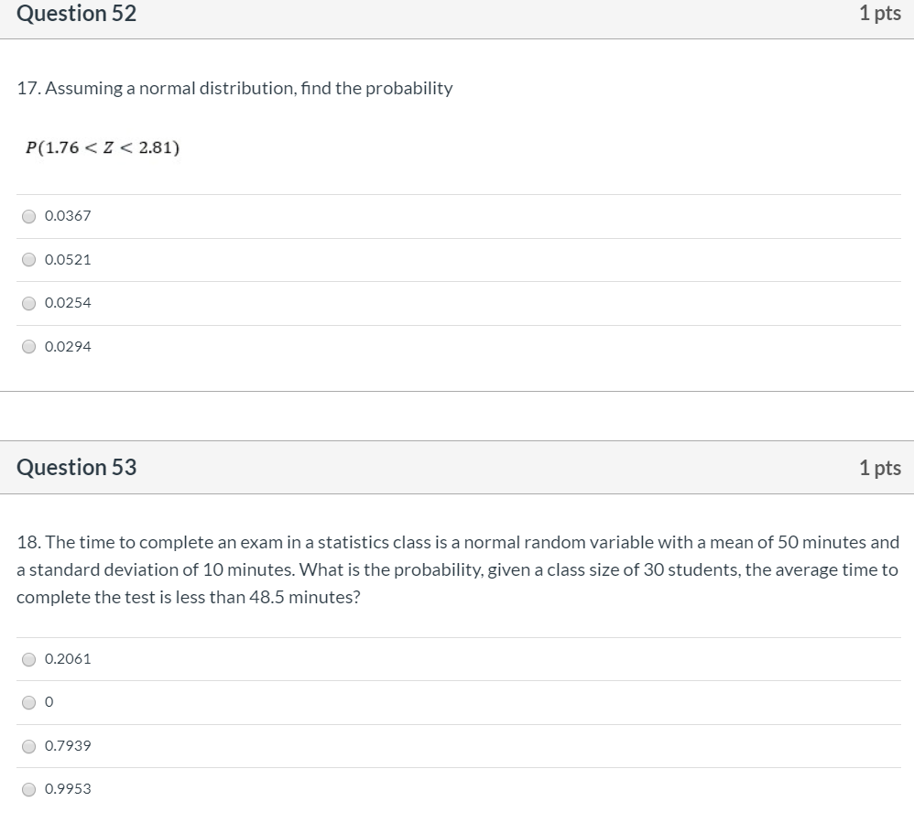Select answer option 0.7939 for Question 53

pyautogui.click(x=28, y=746)
